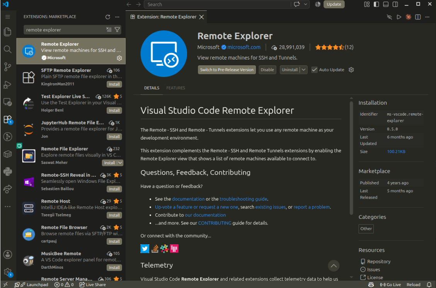Image resolution: width=436 pixels, height=288 pixels.
Task: Open manage gear for Remote Explorer list item
Action: coord(119,58)
